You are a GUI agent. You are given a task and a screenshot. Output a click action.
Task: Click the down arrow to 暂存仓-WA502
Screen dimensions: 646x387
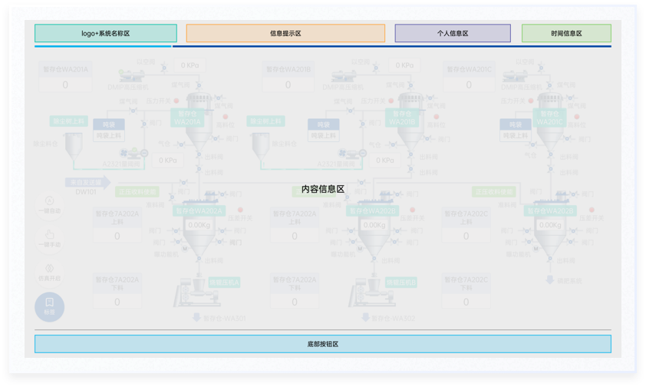[366, 317]
